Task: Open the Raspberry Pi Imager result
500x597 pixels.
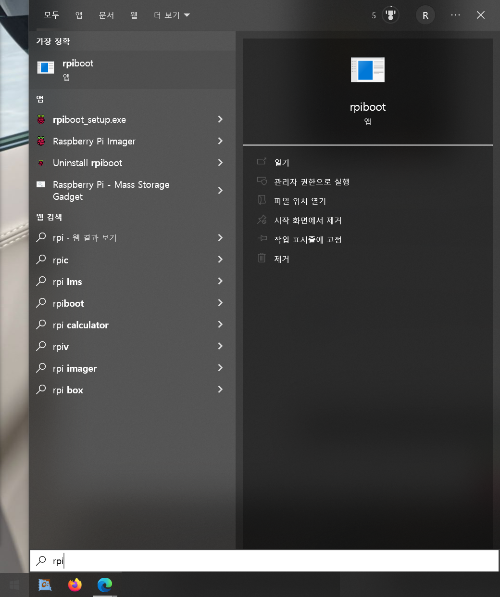Action: tap(132, 141)
